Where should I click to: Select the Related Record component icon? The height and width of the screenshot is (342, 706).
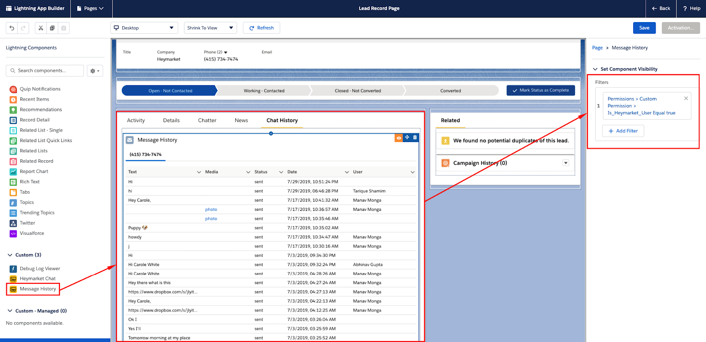[x=13, y=161]
